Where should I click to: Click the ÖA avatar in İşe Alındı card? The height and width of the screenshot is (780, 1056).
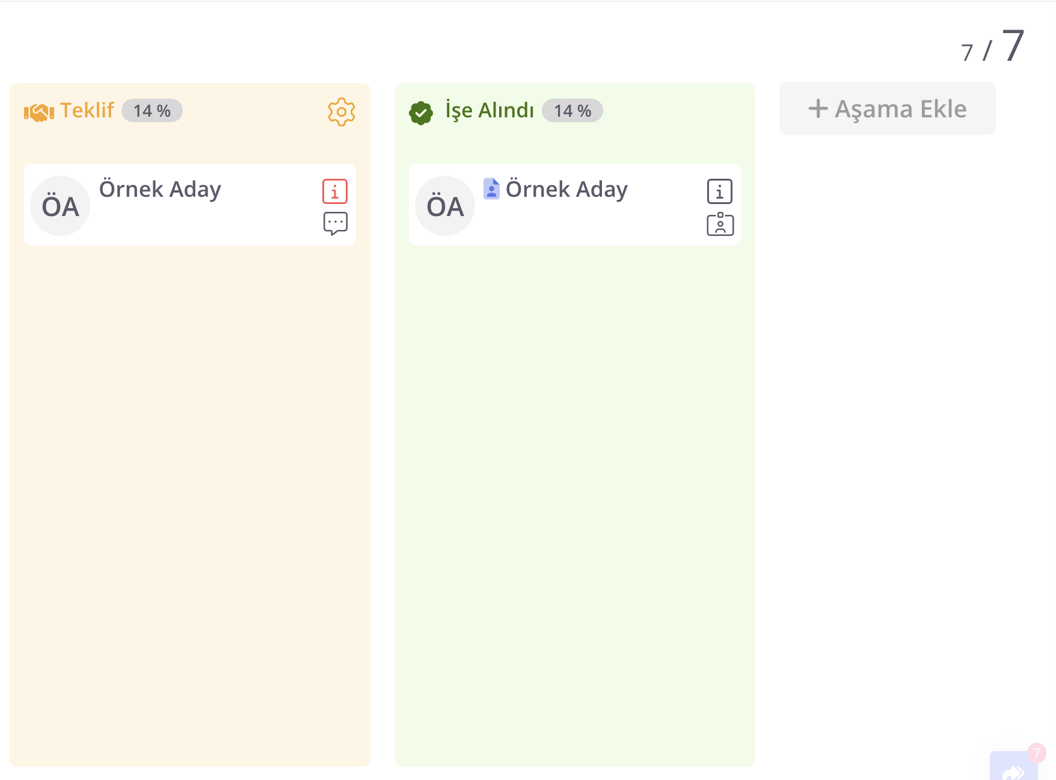pos(445,206)
